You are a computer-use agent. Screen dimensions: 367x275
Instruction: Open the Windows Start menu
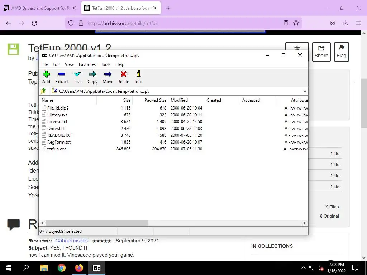[x=9, y=268]
